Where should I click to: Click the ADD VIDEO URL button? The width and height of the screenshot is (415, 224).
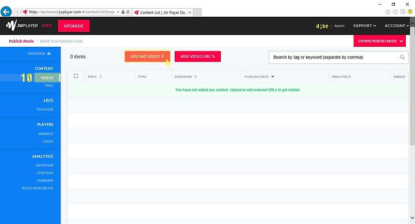tap(198, 57)
